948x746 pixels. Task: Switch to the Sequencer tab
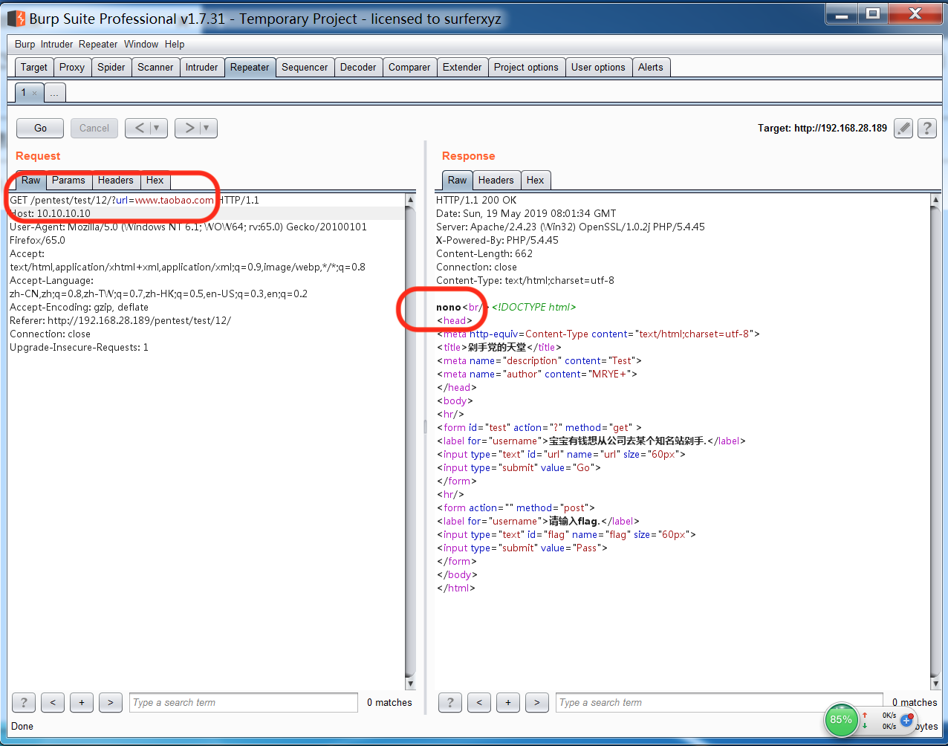[x=305, y=67]
